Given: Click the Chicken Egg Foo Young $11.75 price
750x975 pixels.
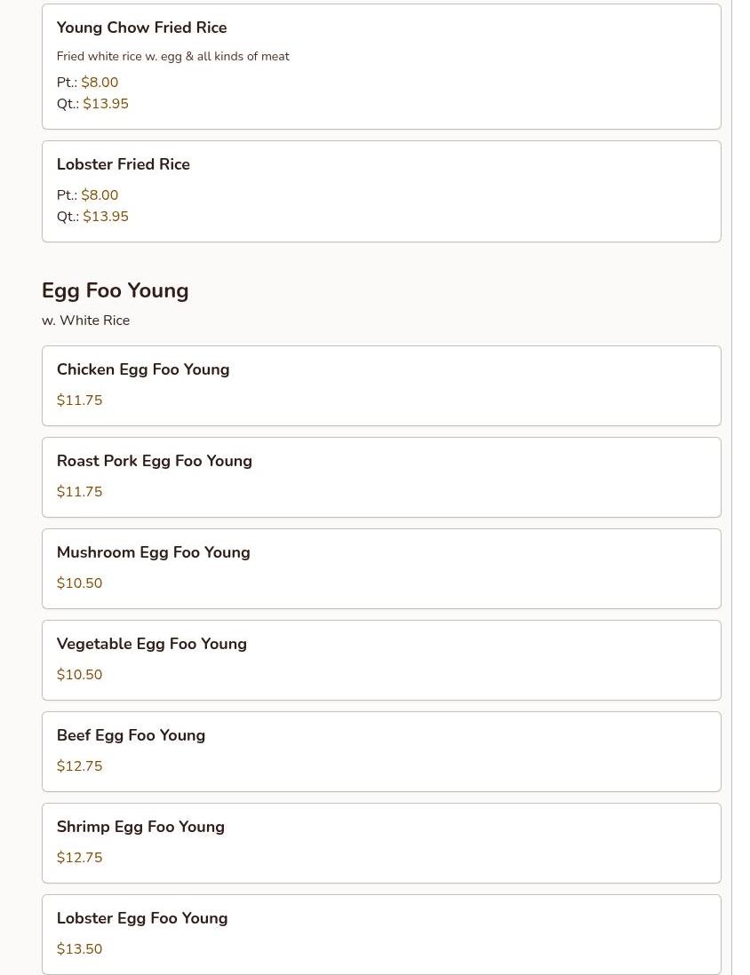Looking at the screenshot, I should pyautogui.click(x=79, y=400).
